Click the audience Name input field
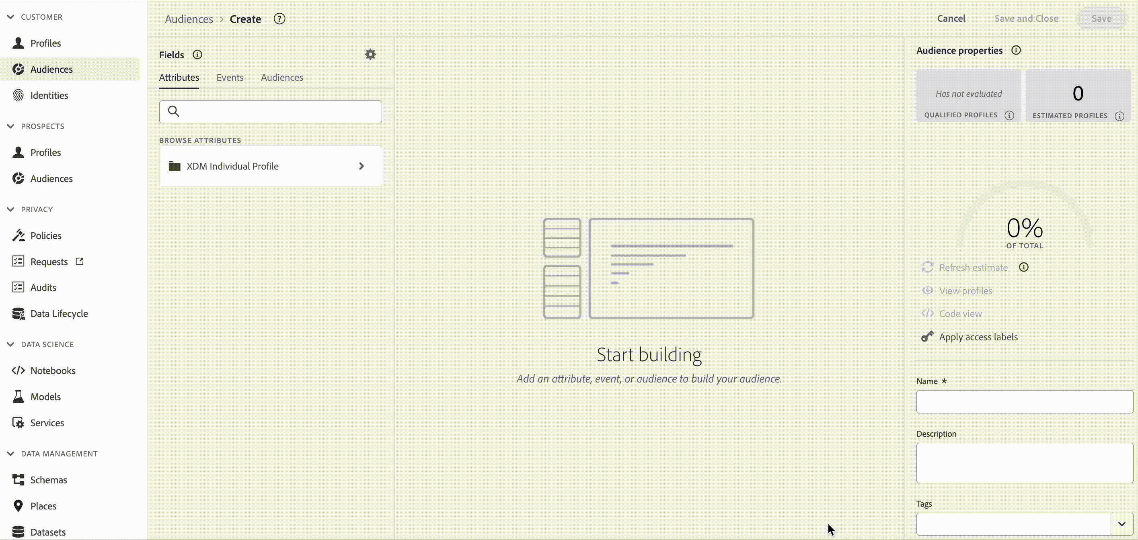Screen dimensions: 1138x540 pos(1025,402)
